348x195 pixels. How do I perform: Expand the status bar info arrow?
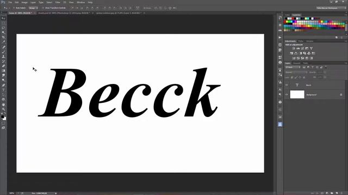pyautogui.click(x=56, y=193)
